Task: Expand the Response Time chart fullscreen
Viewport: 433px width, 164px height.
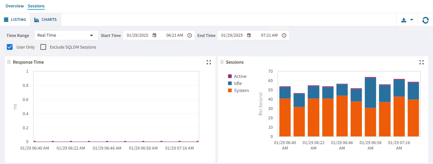Action: click(x=209, y=62)
